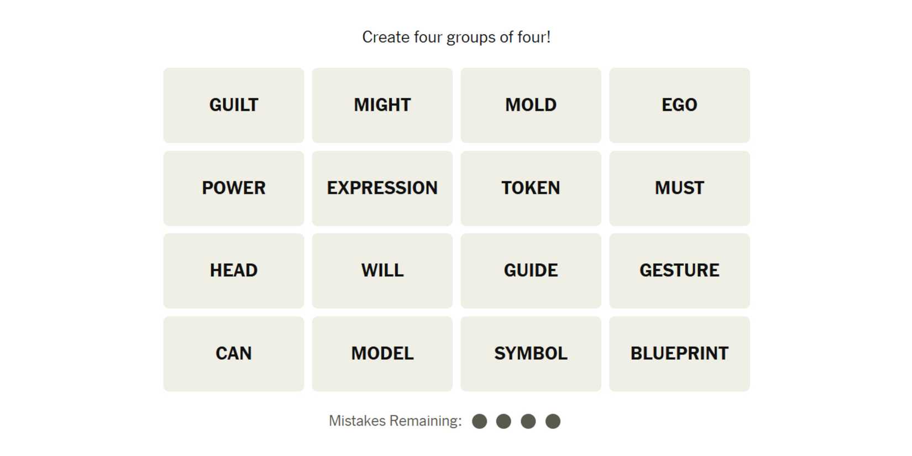
Task: Select the MIGHT word tile
Action: [382, 105]
